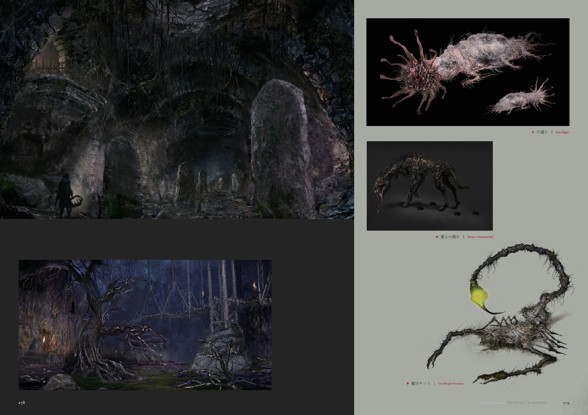Click the 'Hole Digger' English caption
This screenshot has height=415, width=588.
tap(563, 132)
